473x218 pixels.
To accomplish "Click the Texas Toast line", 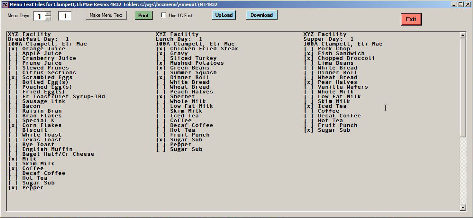I will click(35, 139).
